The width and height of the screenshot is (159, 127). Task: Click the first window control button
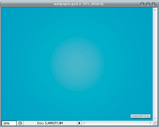tap(142, 4)
